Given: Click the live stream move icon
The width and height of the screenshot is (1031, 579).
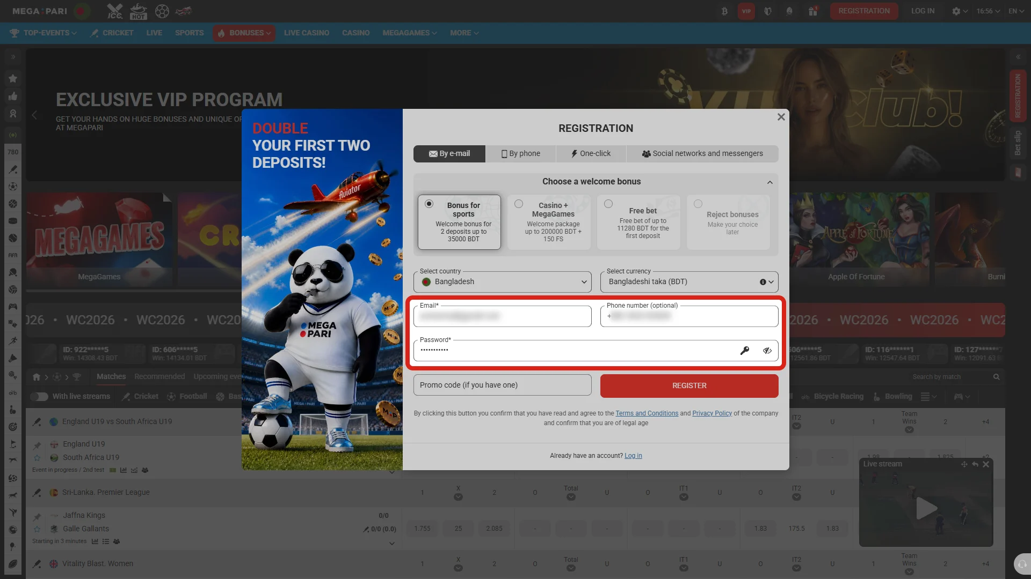Looking at the screenshot, I should click(x=964, y=464).
